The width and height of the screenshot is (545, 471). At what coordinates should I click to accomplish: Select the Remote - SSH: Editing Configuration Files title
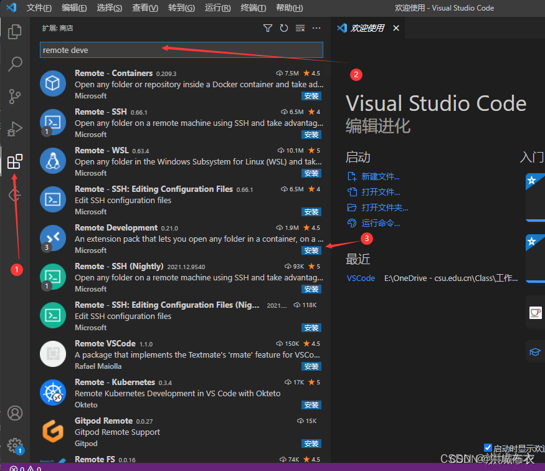(x=154, y=189)
